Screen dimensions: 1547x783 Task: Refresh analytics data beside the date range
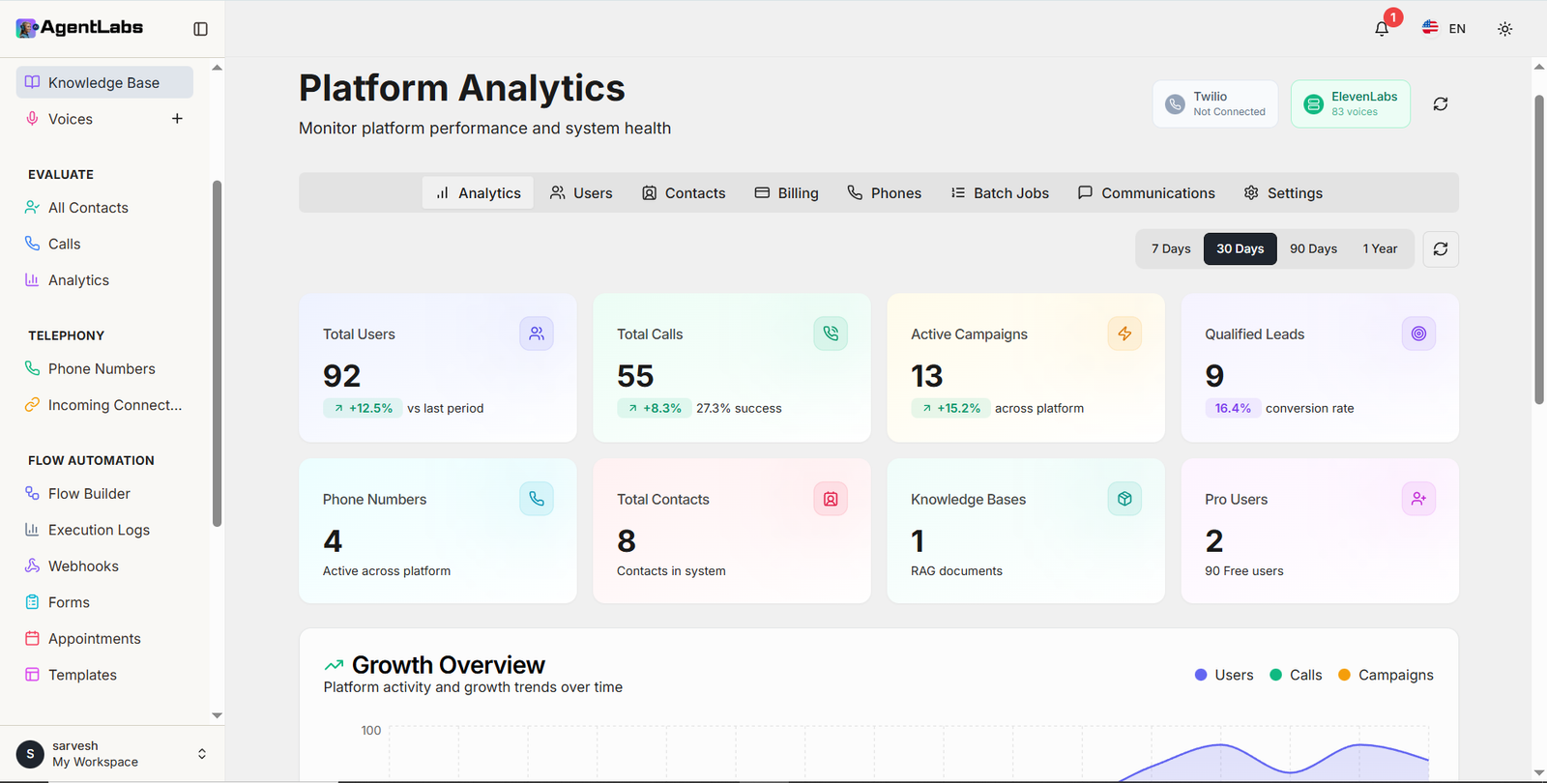(x=1441, y=249)
